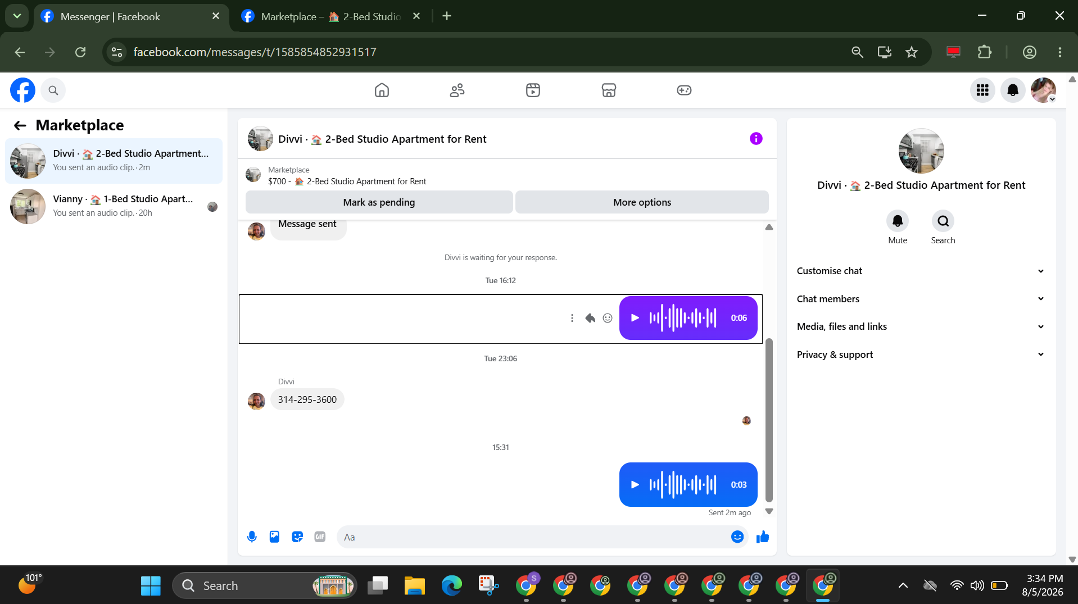1078x604 pixels.
Task: Click the Mark as pending button
Action: point(379,202)
